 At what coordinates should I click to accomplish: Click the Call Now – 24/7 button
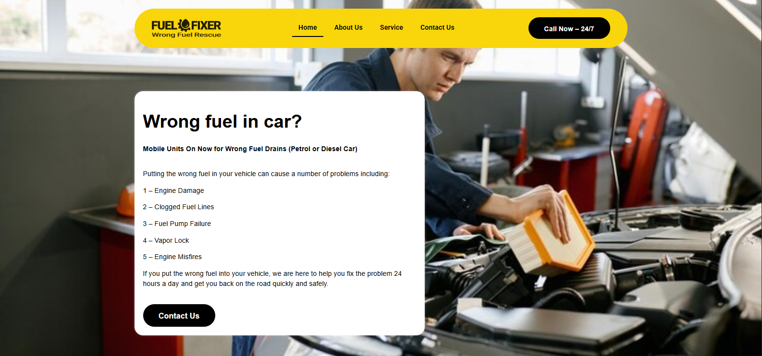click(x=569, y=28)
